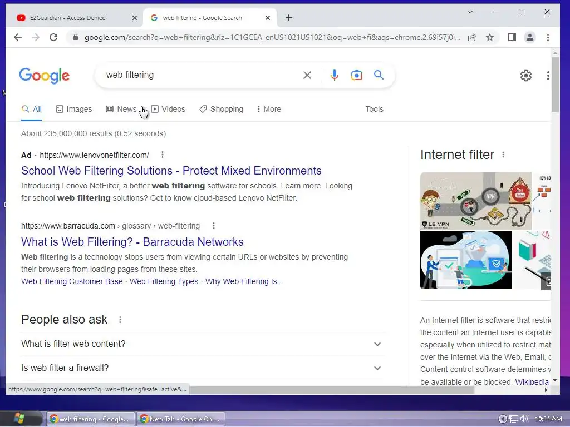This screenshot has width=570, height=427.
Task: Select the All results tab
Action: click(x=32, y=110)
